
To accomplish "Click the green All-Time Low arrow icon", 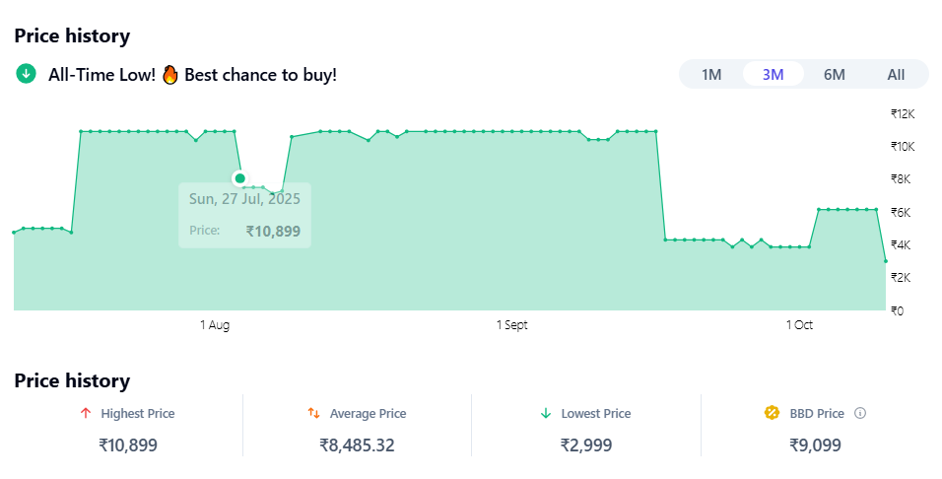I will coord(27,74).
